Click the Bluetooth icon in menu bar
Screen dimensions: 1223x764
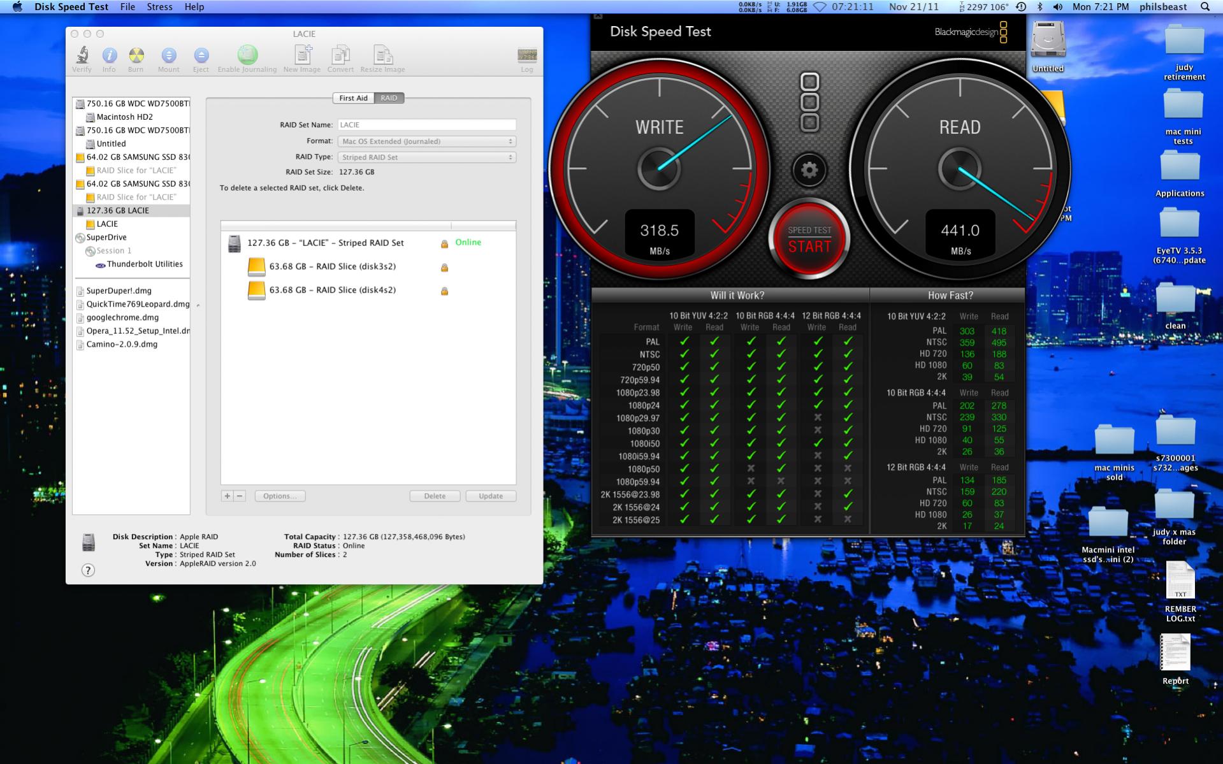(x=1040, y=7)
